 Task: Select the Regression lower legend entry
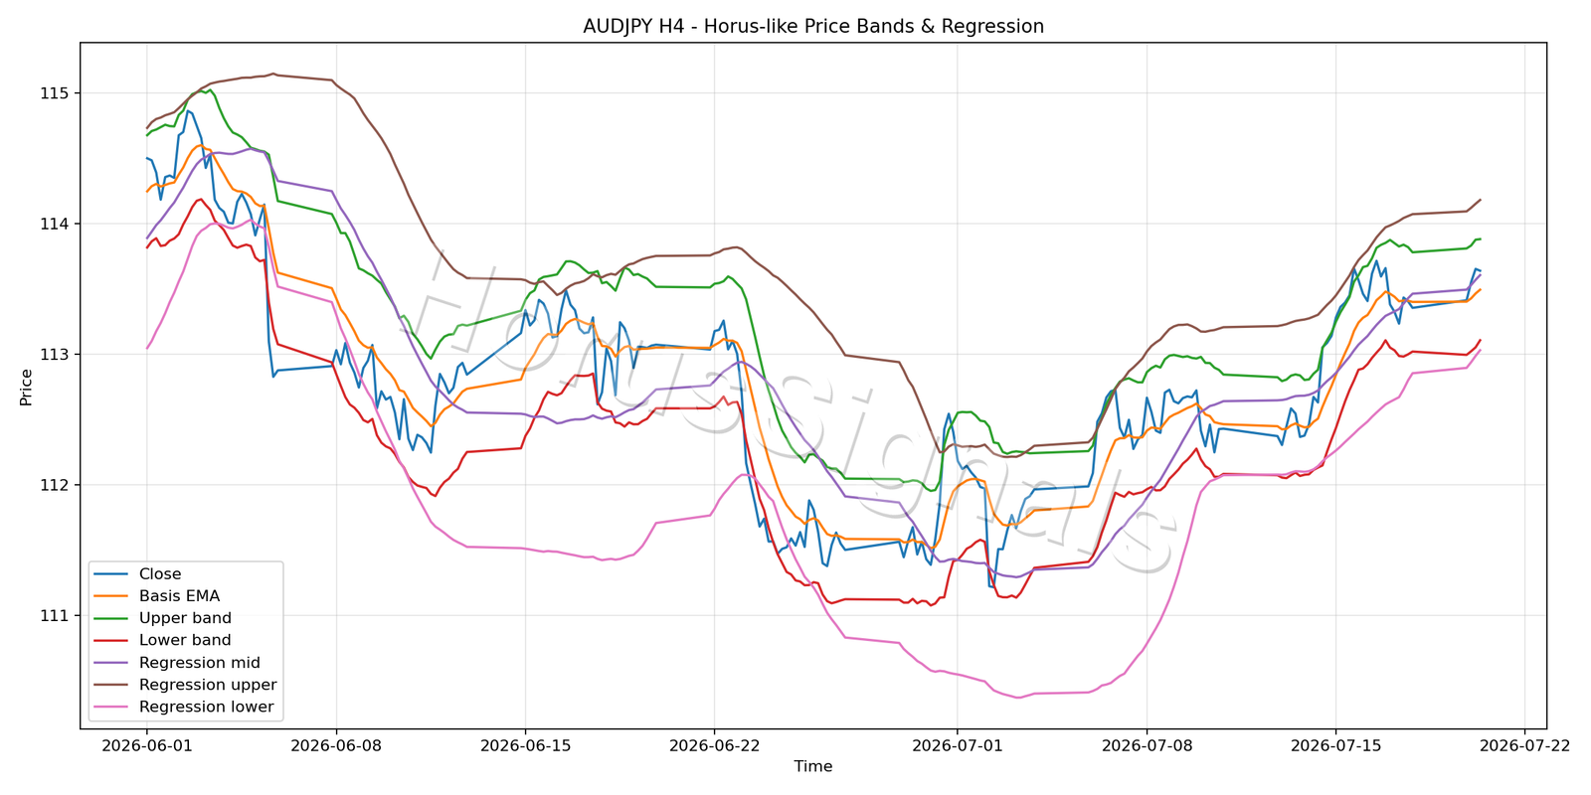[x=184, y=707]
